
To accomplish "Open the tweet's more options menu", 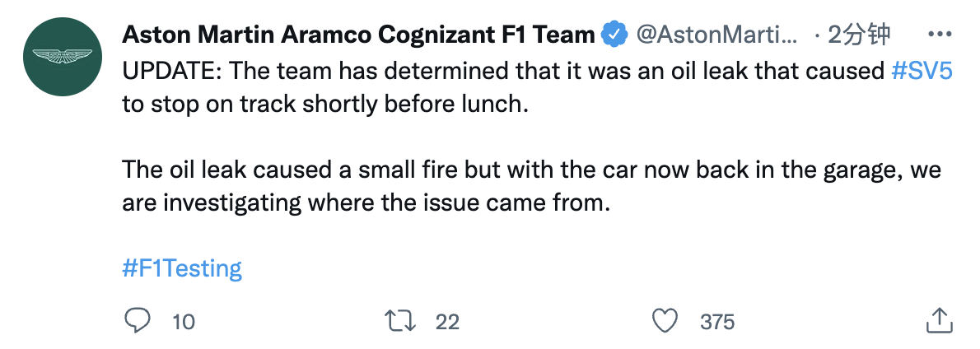I will [x=940, y=35].
